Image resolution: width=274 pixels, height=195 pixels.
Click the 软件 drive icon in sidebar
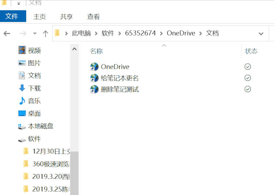22,140
